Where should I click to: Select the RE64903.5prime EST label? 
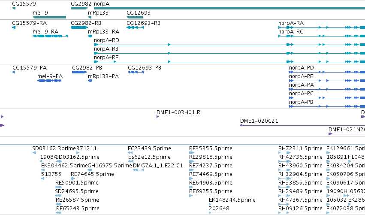click(x=211, y=183)
